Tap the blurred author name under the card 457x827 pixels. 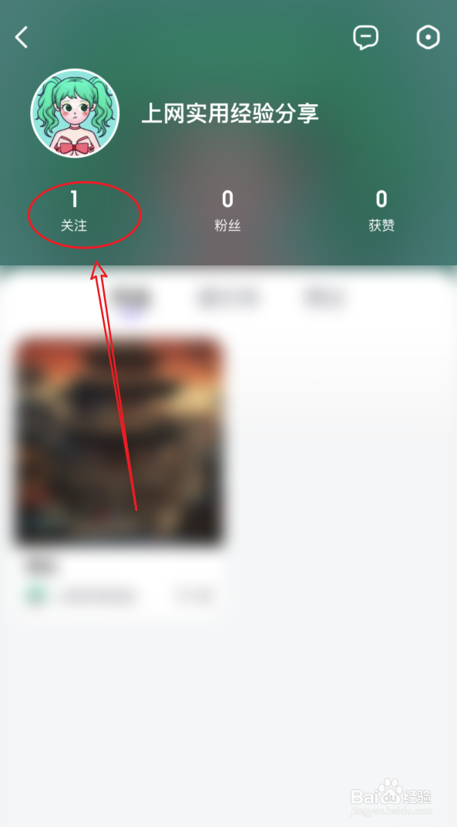click(x=98, y=596)
